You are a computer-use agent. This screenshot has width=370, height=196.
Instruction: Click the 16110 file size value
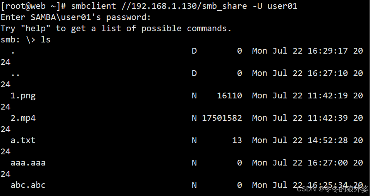pyautogui.click(x=229, y=96)
